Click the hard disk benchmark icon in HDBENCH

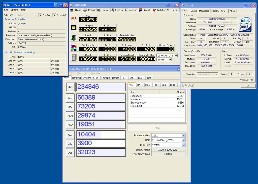74,57
